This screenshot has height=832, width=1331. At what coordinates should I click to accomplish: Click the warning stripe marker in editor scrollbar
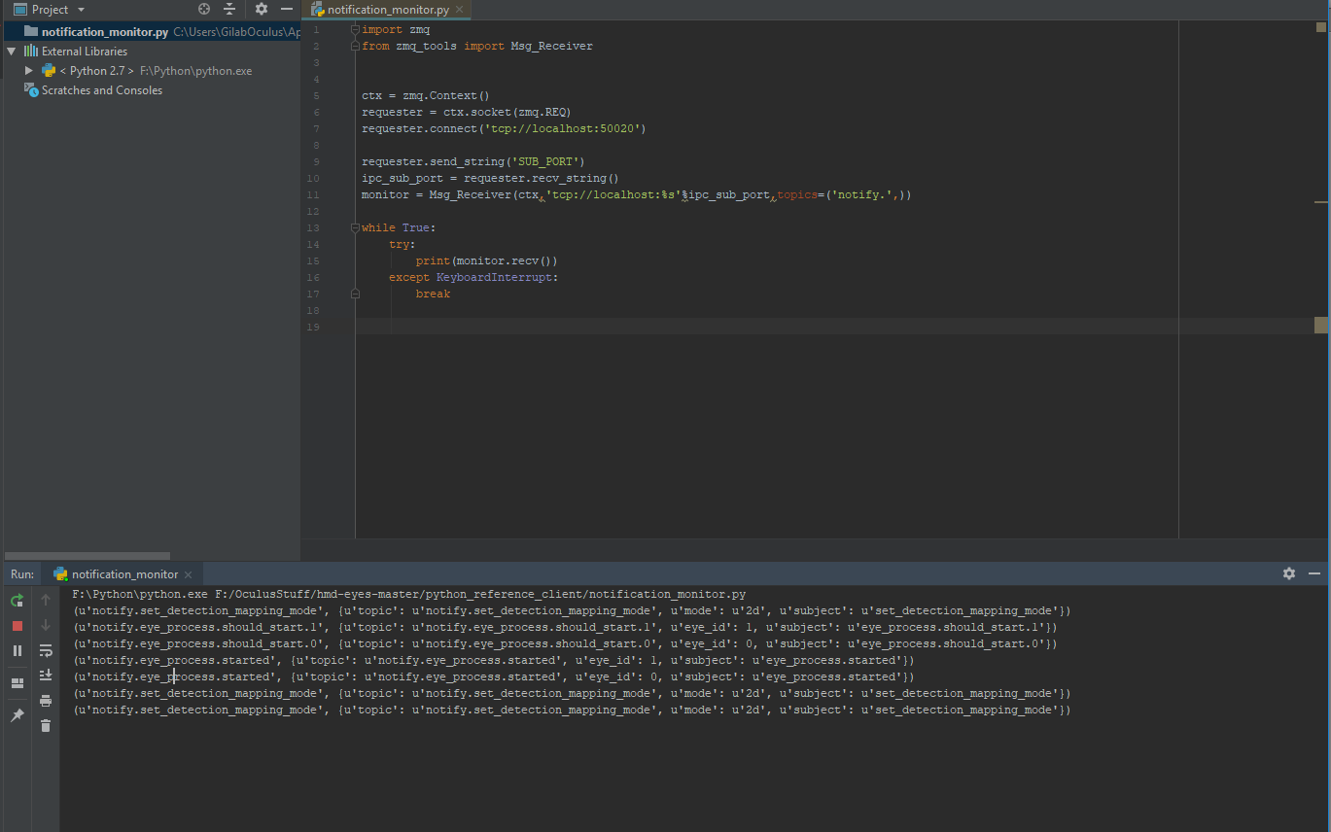click(1321, 201)
